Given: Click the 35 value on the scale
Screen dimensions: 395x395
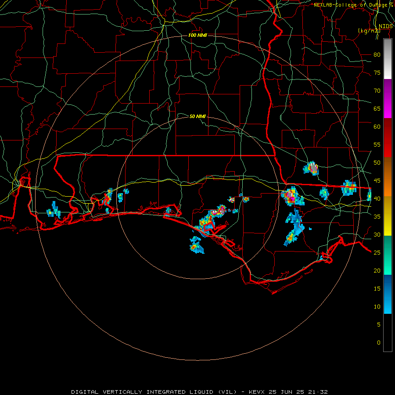Looking at the screenshot, I should point(377,217).
